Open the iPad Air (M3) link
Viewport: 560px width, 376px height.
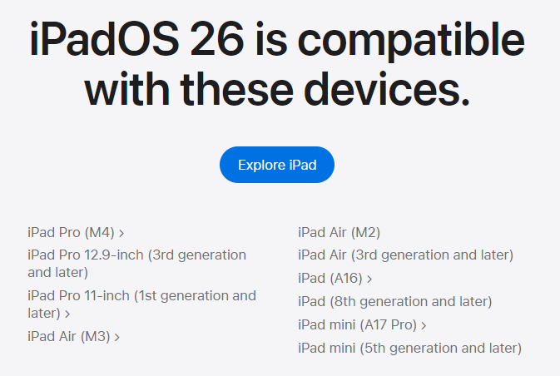(x=73, y=336)
